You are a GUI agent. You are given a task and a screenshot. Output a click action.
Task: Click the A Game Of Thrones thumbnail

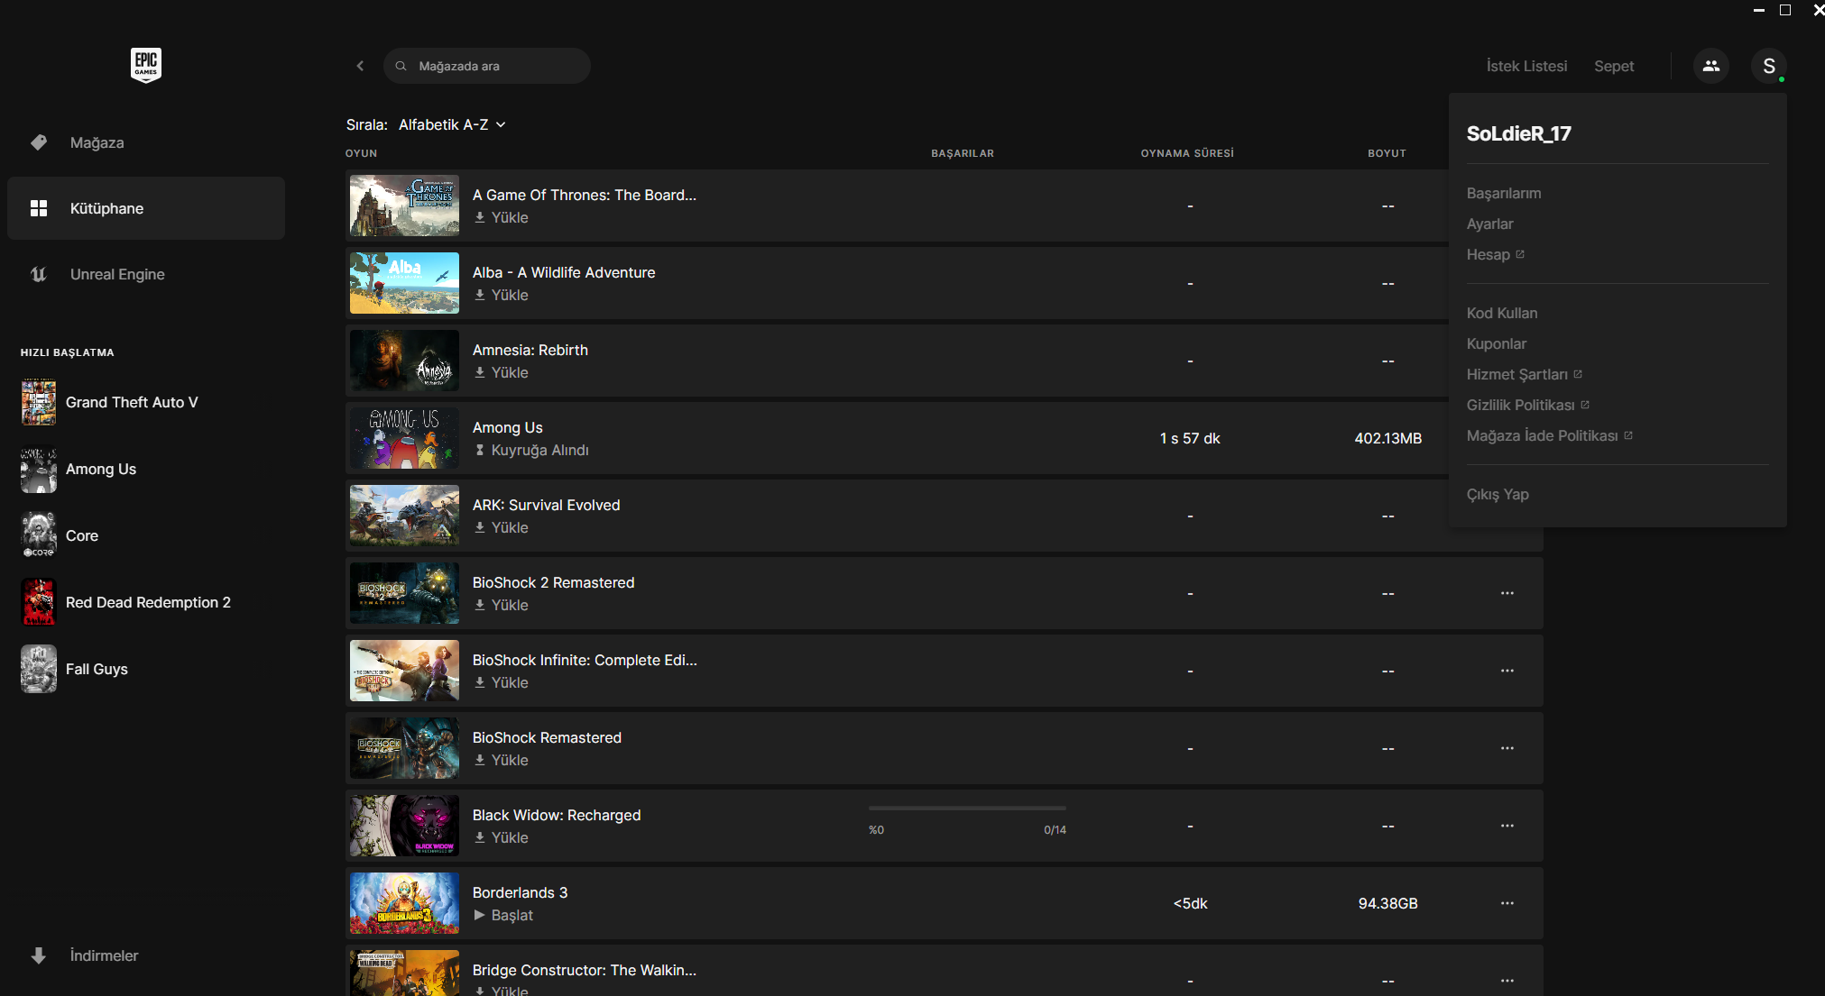[404, 206]
